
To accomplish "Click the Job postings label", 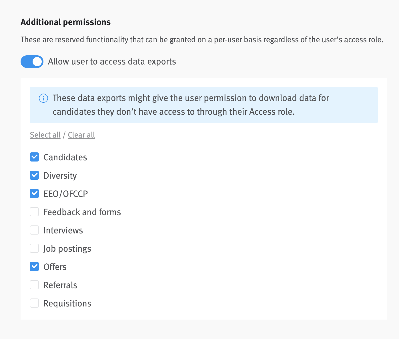I will point(67,249).
